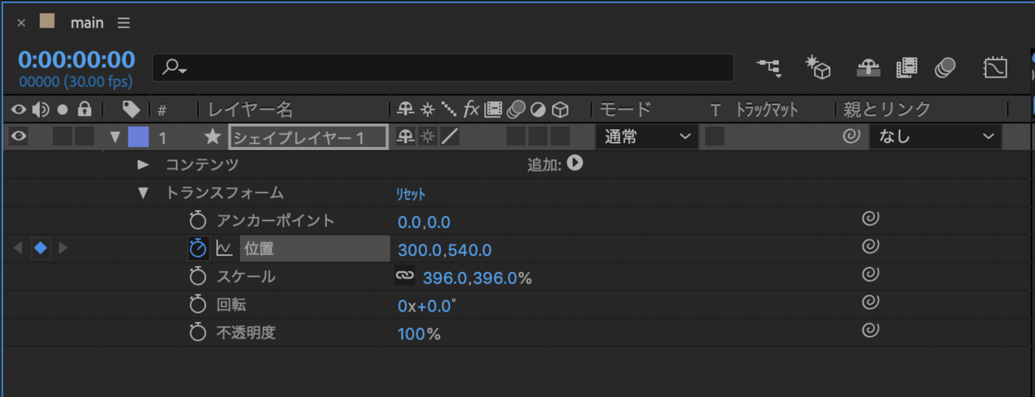Click the 3D cube column header icon
This screenshot has height=397, width=1035.
click(561, 109)
